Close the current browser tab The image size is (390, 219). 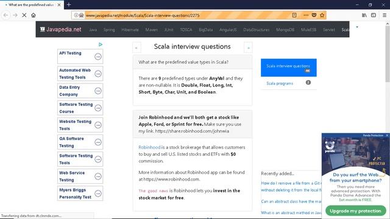59,5
